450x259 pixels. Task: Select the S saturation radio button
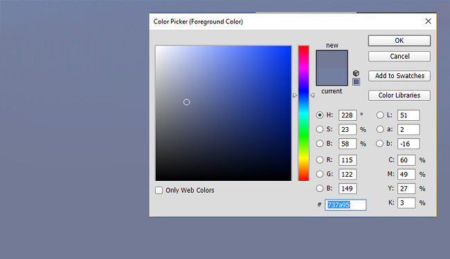tap(319, 129)
